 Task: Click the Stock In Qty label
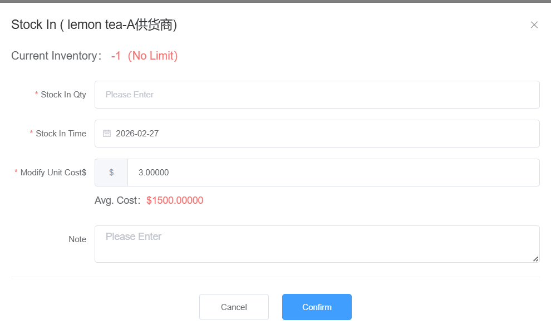click(63, 95)
